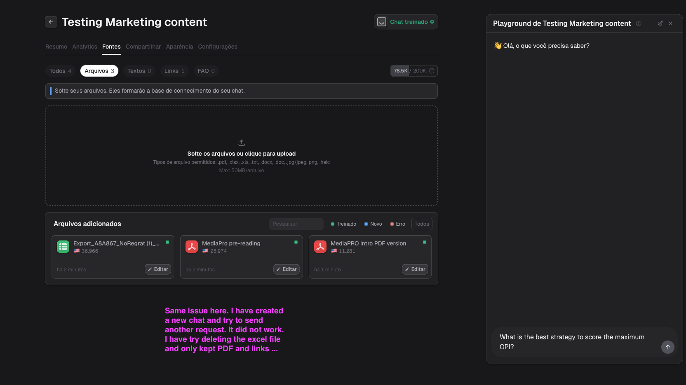
Task: Filter files by Treinado status
Action: [343, 224]
